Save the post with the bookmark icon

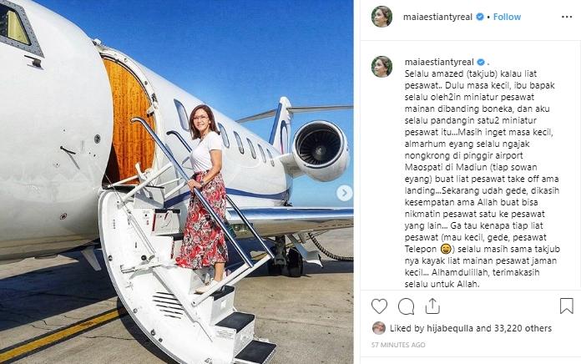click(566, 306)
